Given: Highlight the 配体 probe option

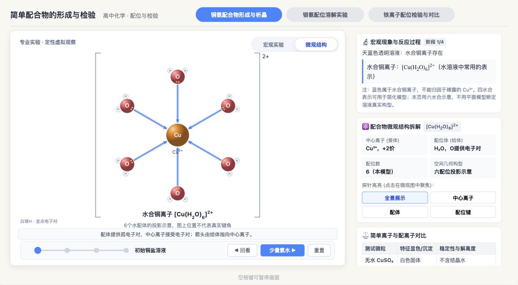Looking at the screenshot, I should coord(395,212).
